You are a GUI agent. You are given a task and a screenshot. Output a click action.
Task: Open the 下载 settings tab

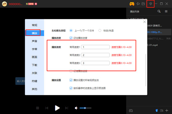tap(34, 65)
